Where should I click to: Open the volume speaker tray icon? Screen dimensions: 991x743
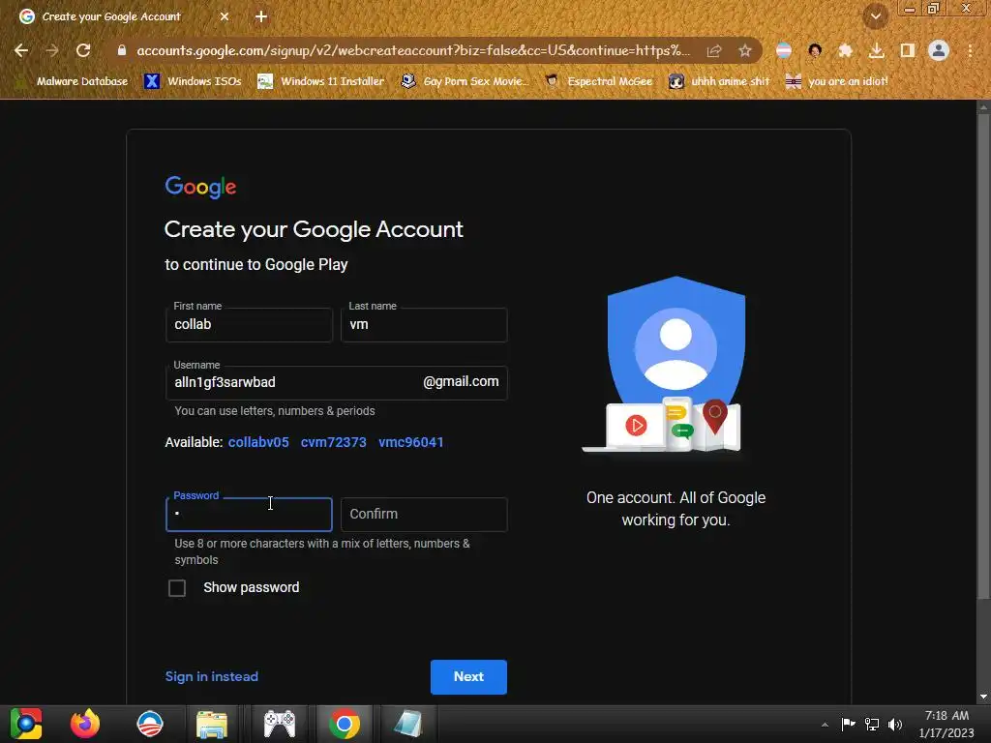pyautogui.click(x=895, y=724)
